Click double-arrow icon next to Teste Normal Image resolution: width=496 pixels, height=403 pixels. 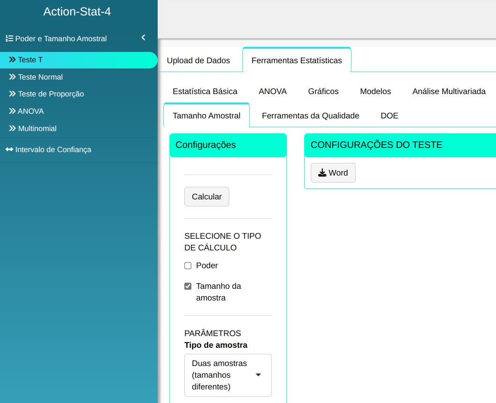tap(12, 77)
